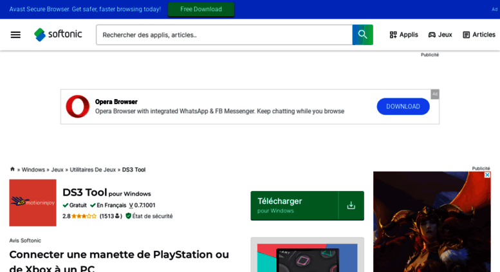The height and width of the screenshot is (272, 500).
Task: Open the État de sécurité link
Action: 149,216
